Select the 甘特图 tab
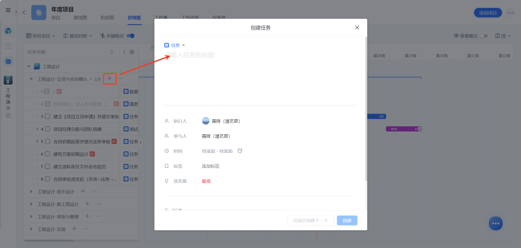521x248 pixels. coord(134,18)
